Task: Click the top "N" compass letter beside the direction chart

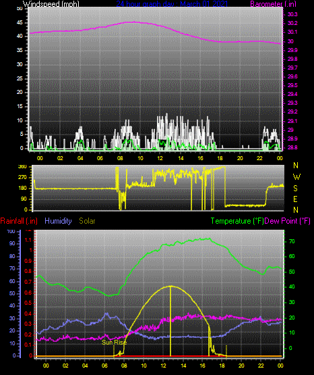Action: (x=296, y=166)
